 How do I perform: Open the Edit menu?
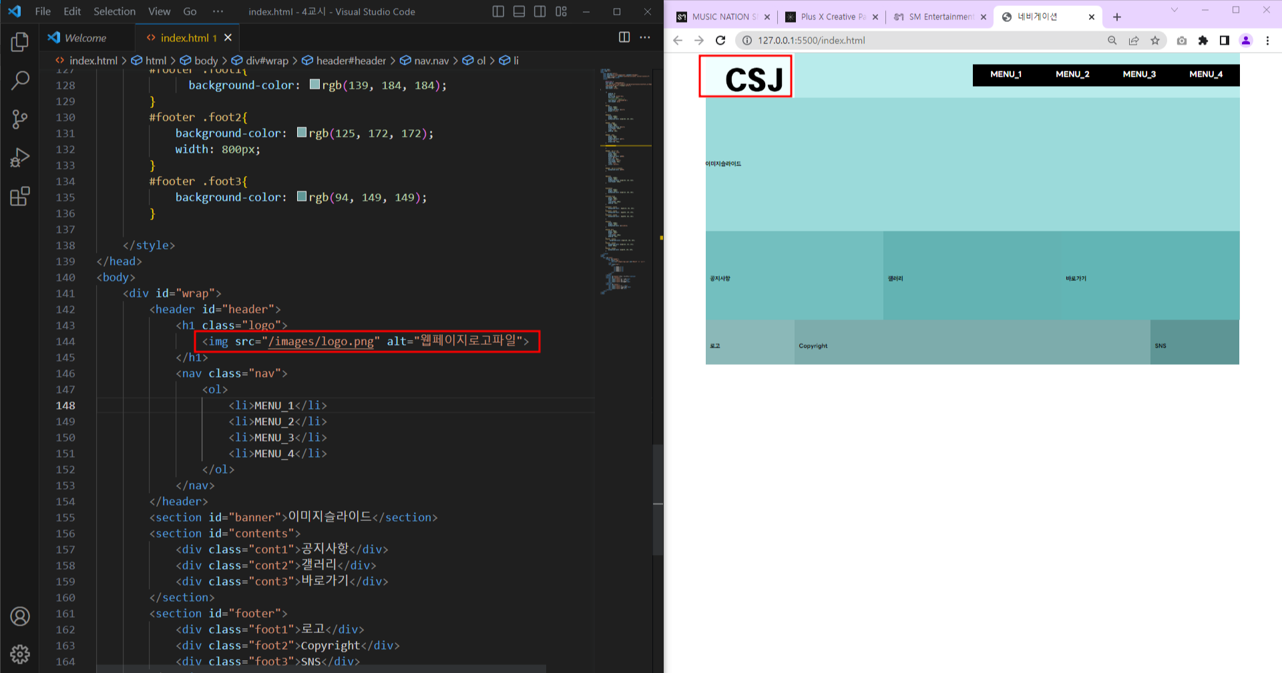pyautogui.click(x=72, y=11)
